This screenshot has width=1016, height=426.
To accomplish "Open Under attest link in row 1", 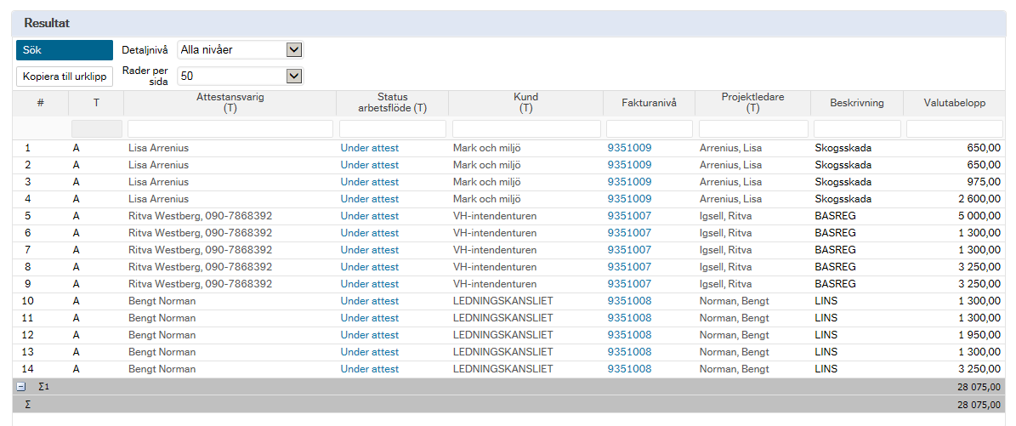I will 369,148.
